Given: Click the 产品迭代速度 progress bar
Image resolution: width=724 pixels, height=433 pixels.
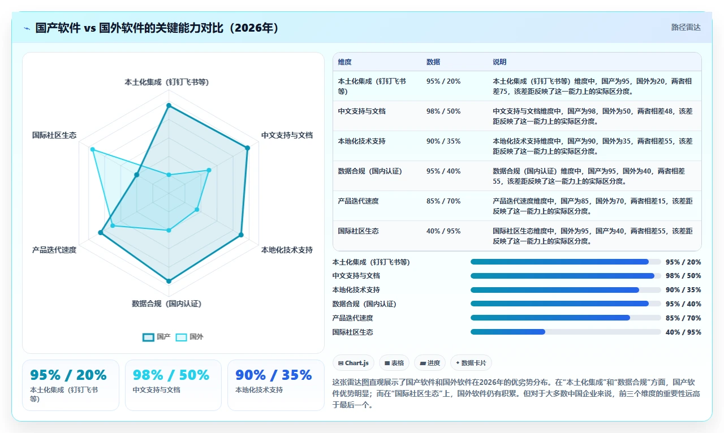Looking at the screenshot, I should click(x=566, y=318).
